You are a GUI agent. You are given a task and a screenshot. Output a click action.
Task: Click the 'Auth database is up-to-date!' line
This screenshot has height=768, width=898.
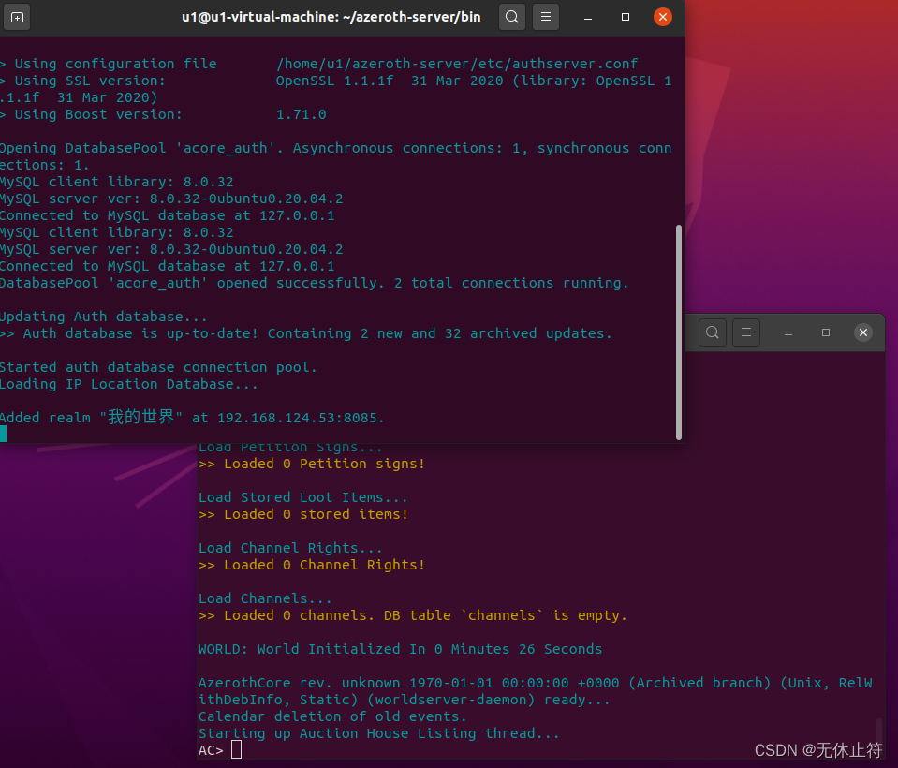(x=306, y=333)
